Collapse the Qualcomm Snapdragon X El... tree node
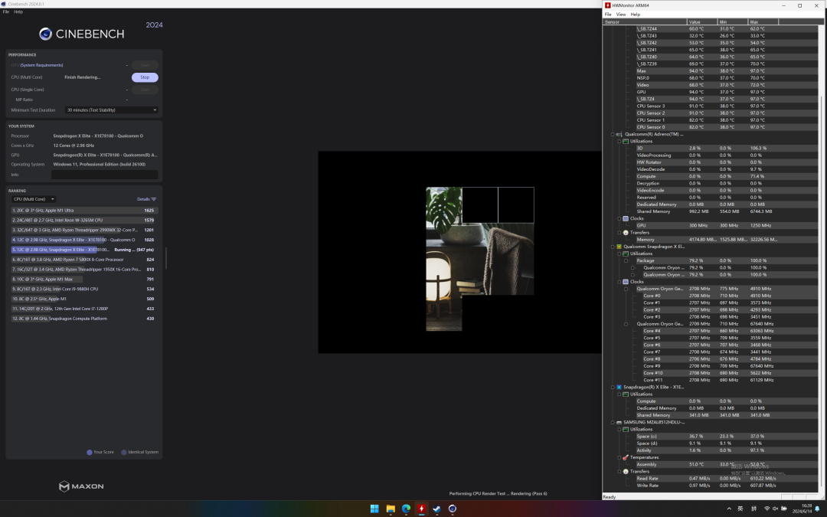The image size is (827, 517). pyautogui.click(x=613, y=247)
